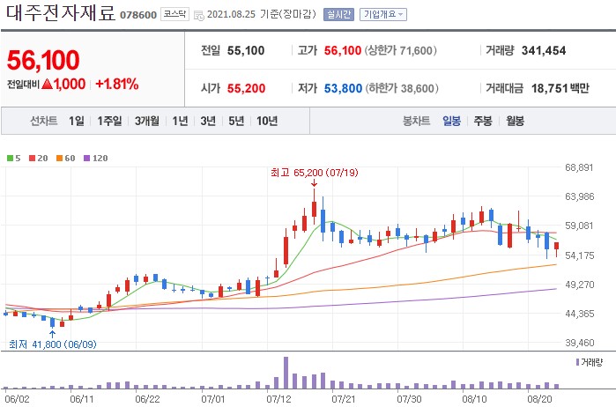Image resolution: width=616 pixels, height=407 pixels.
Task: Click the previous close value 55,100
Action: (246, 51)
